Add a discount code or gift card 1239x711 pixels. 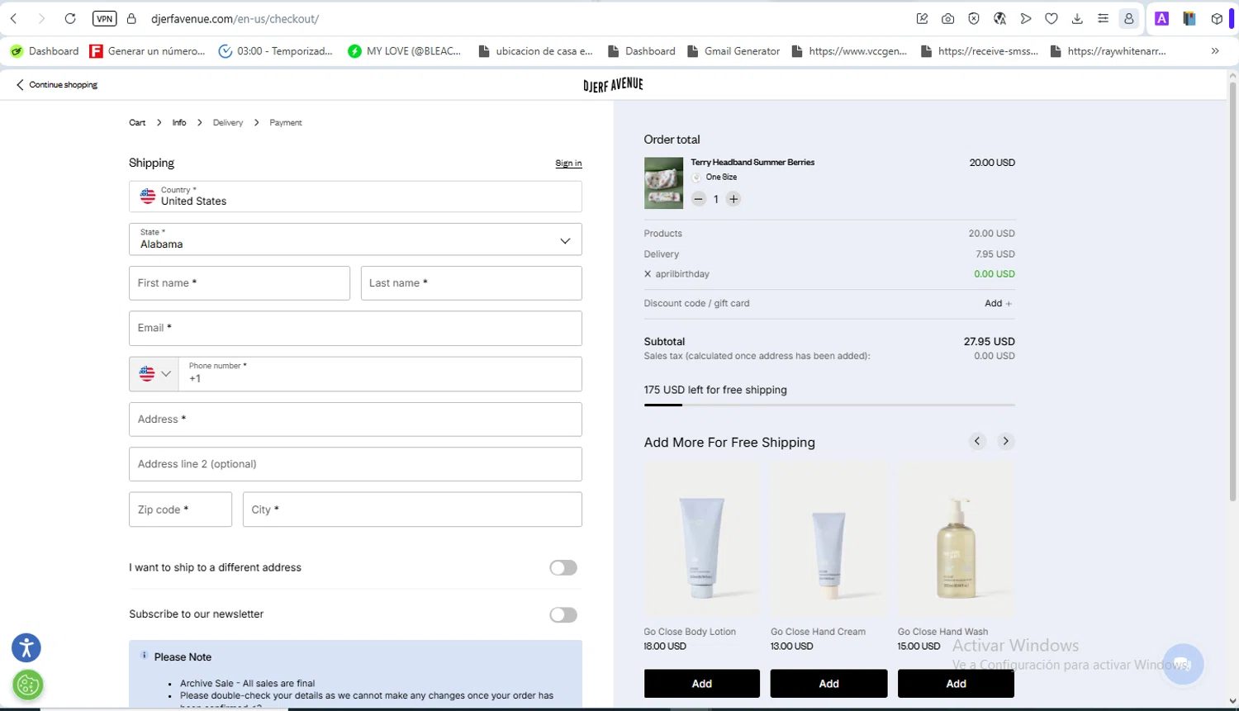[x=999, y=304]
